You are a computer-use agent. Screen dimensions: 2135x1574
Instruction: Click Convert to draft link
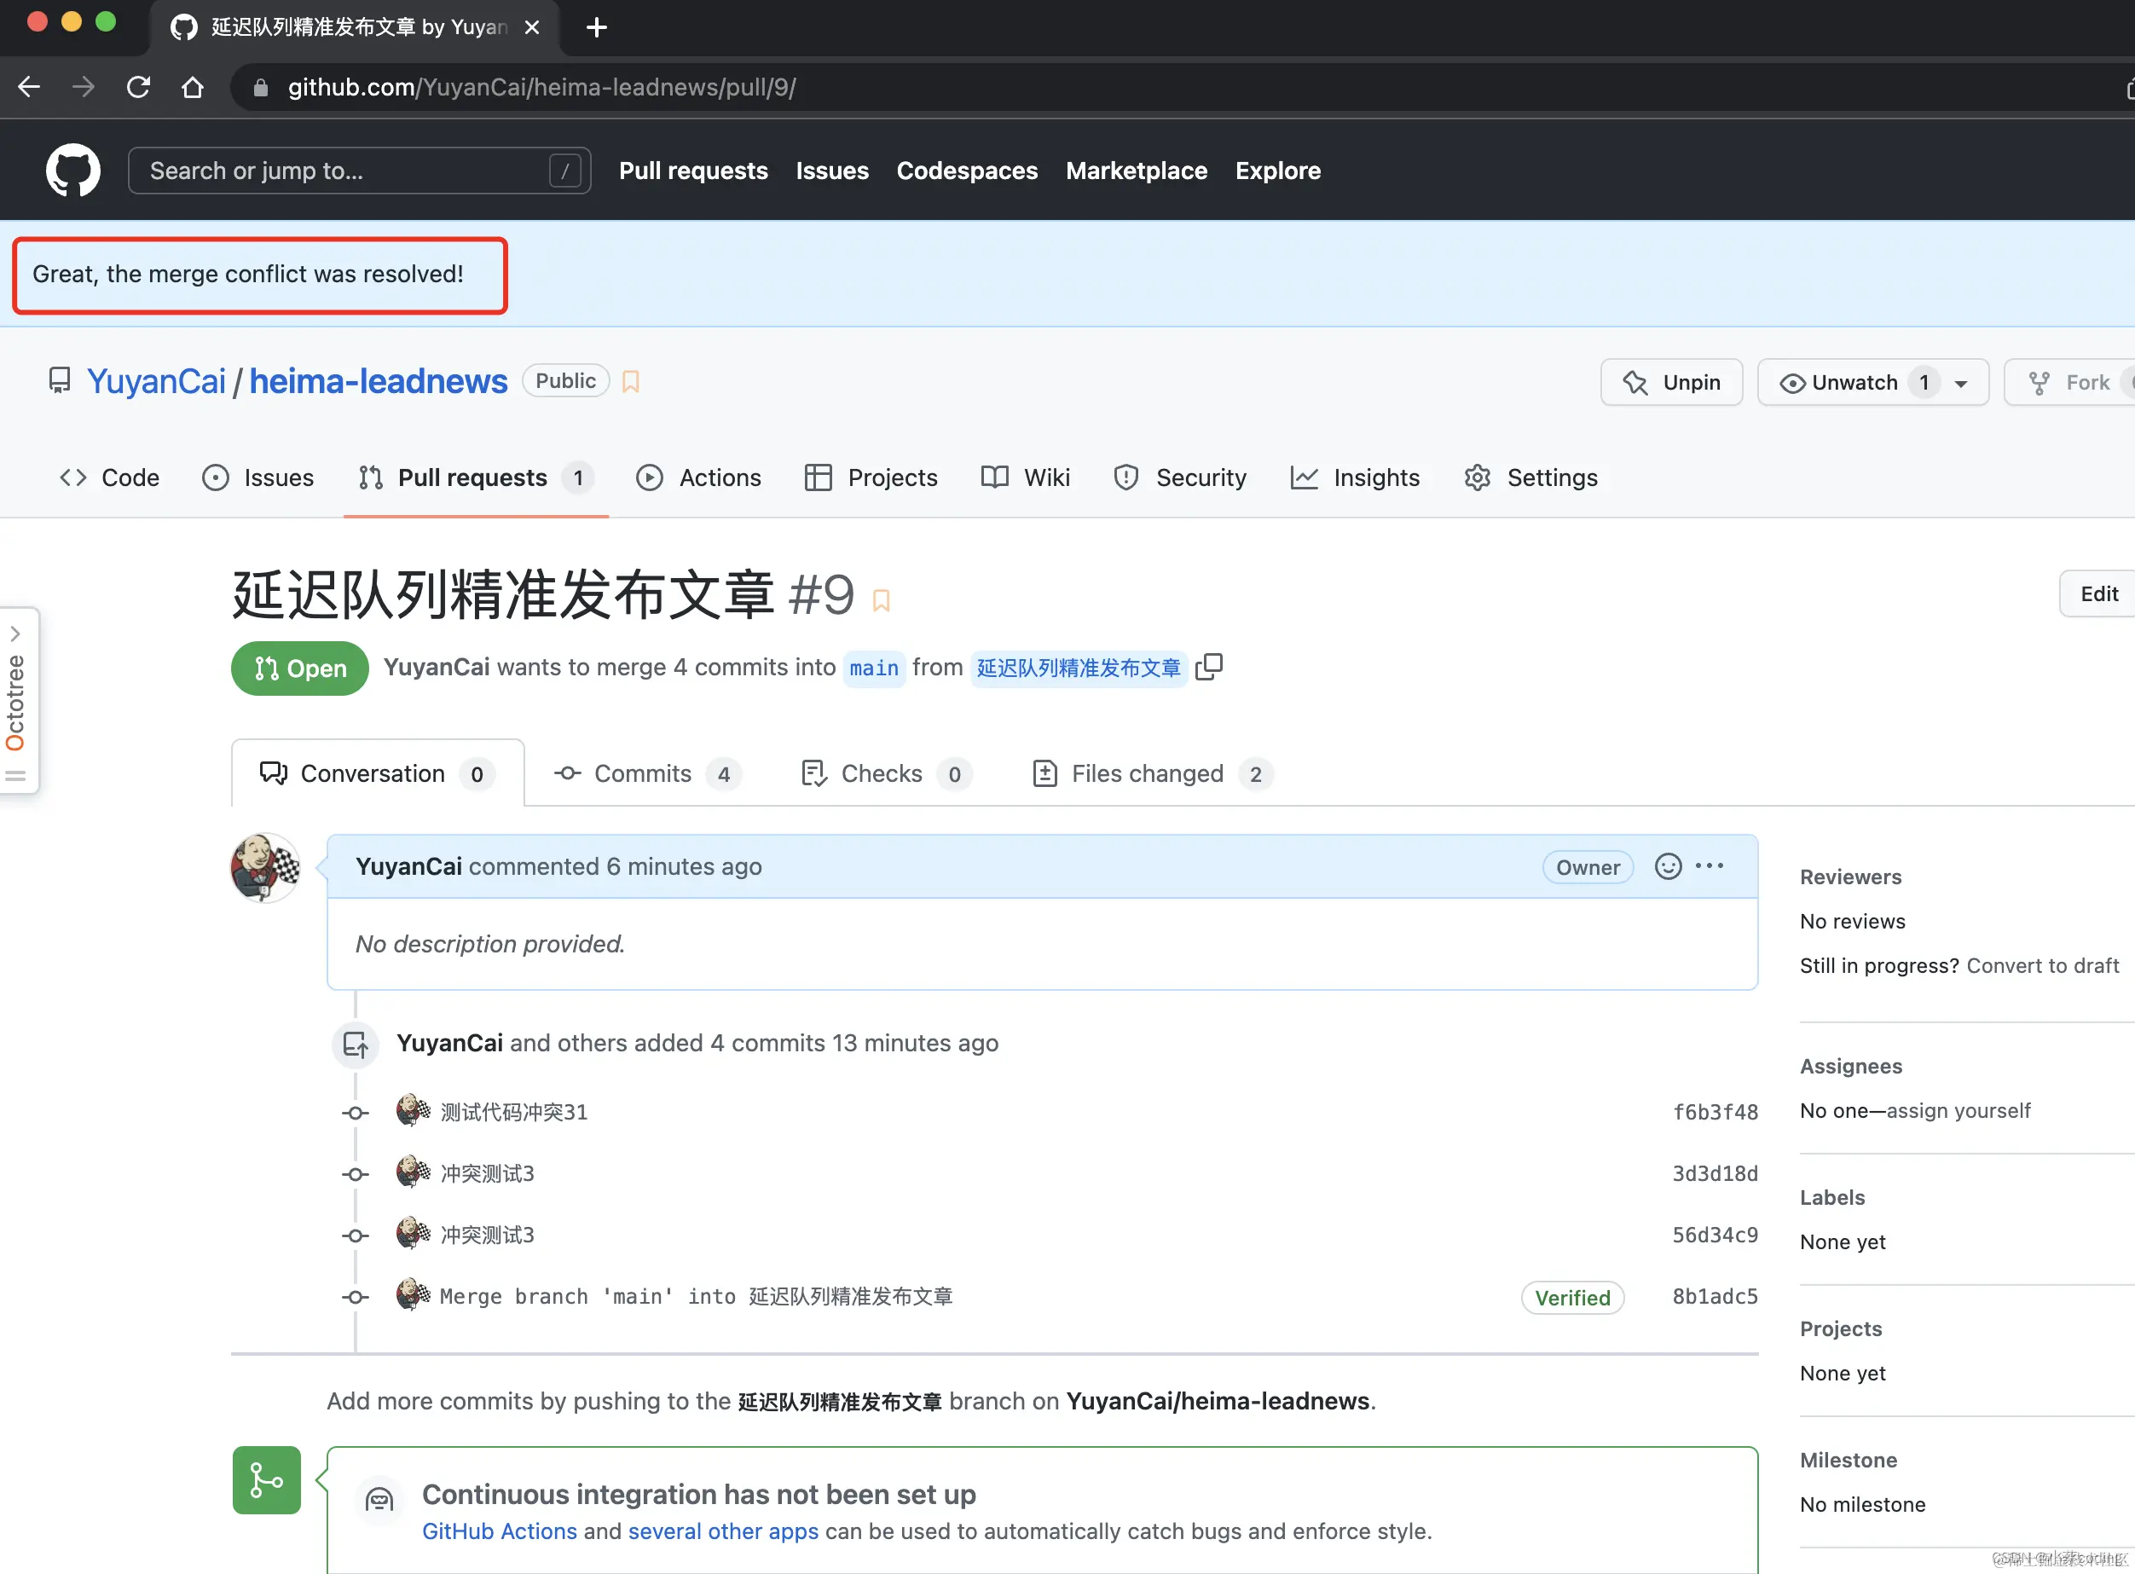pyautogui.click(x=2043, y=965)
